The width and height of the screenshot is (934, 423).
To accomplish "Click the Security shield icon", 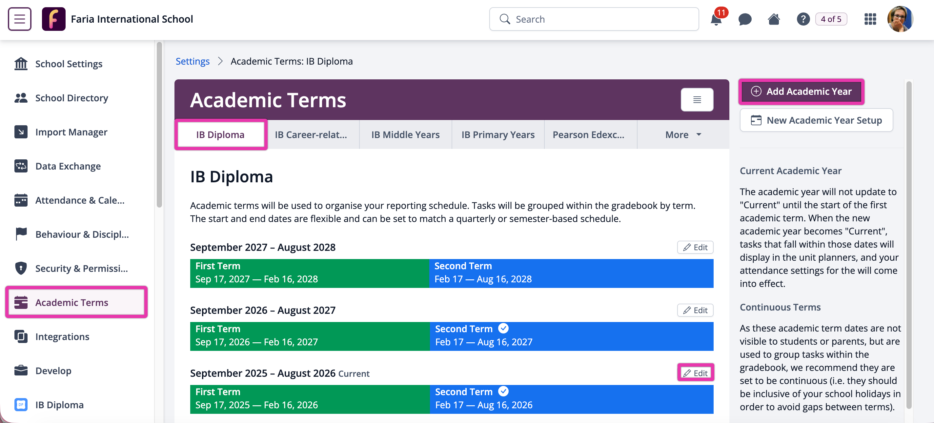I will click(x=21, y=268).
